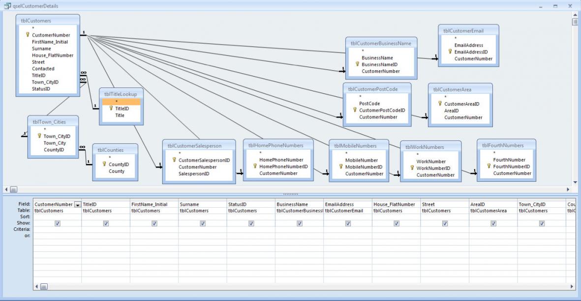Open the CustomerNumber field dropdown arrow

coord(77,204)
